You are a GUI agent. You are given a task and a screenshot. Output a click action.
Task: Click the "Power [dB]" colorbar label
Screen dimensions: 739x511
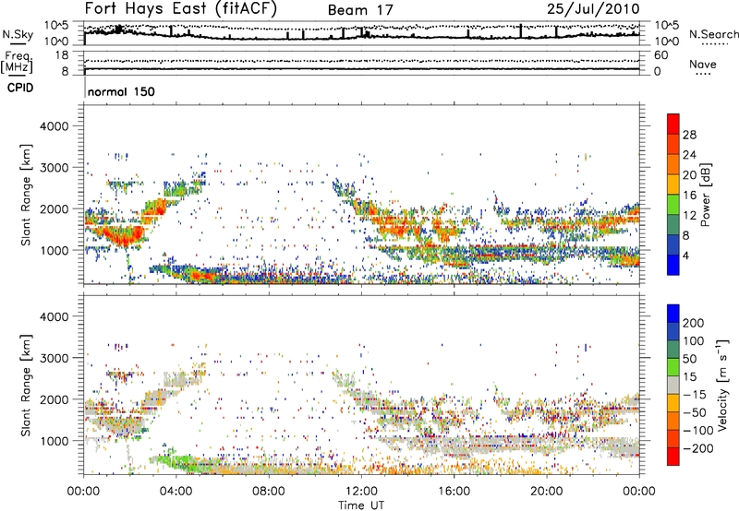(706, 195)
